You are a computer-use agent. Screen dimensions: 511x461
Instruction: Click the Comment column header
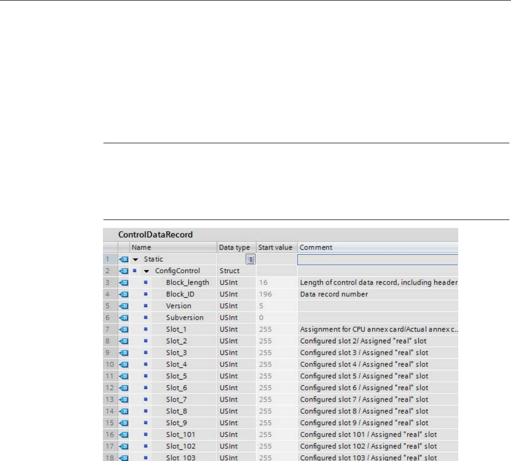378,248
